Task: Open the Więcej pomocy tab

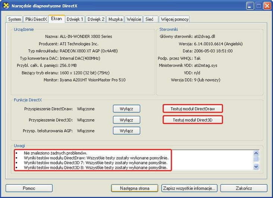Action: coord(175,19)
